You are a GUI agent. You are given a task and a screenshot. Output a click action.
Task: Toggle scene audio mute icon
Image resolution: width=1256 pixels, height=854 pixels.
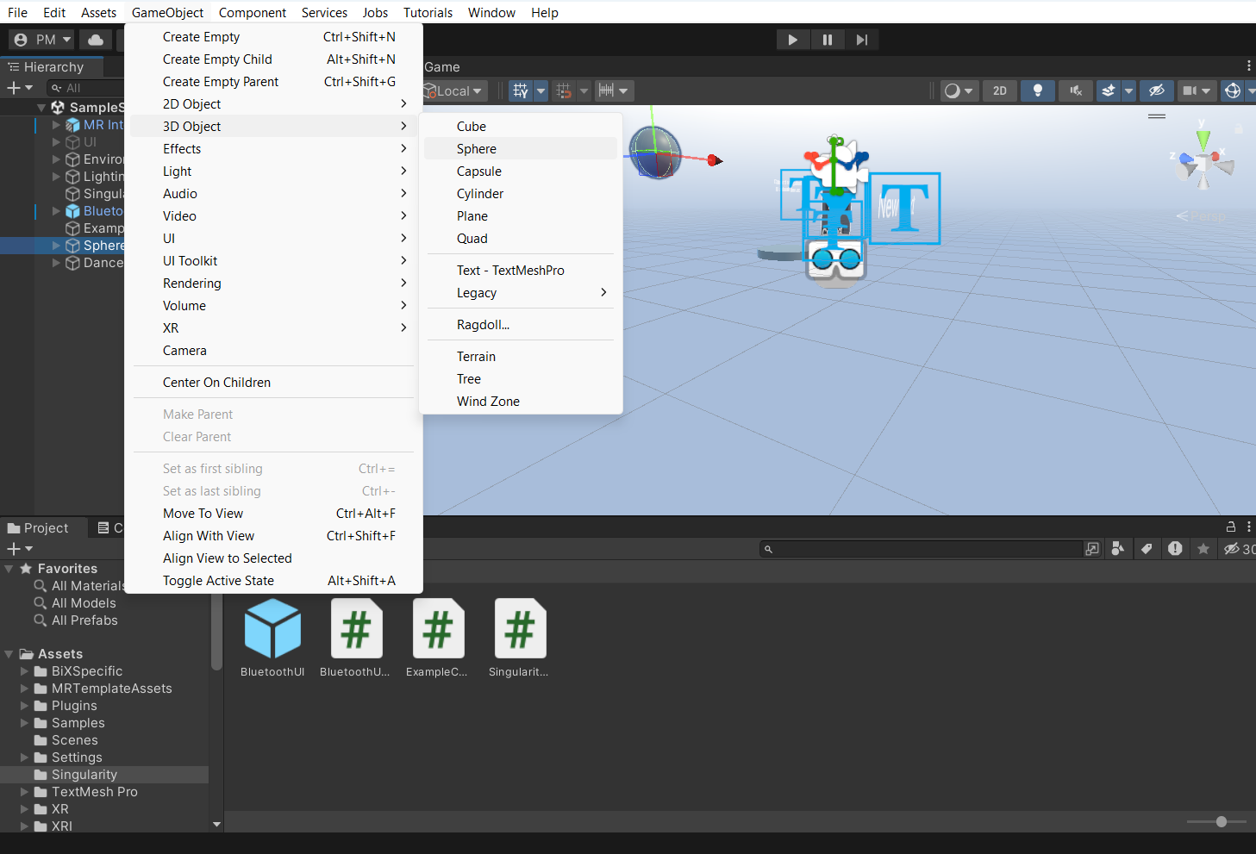[1076, 90]
